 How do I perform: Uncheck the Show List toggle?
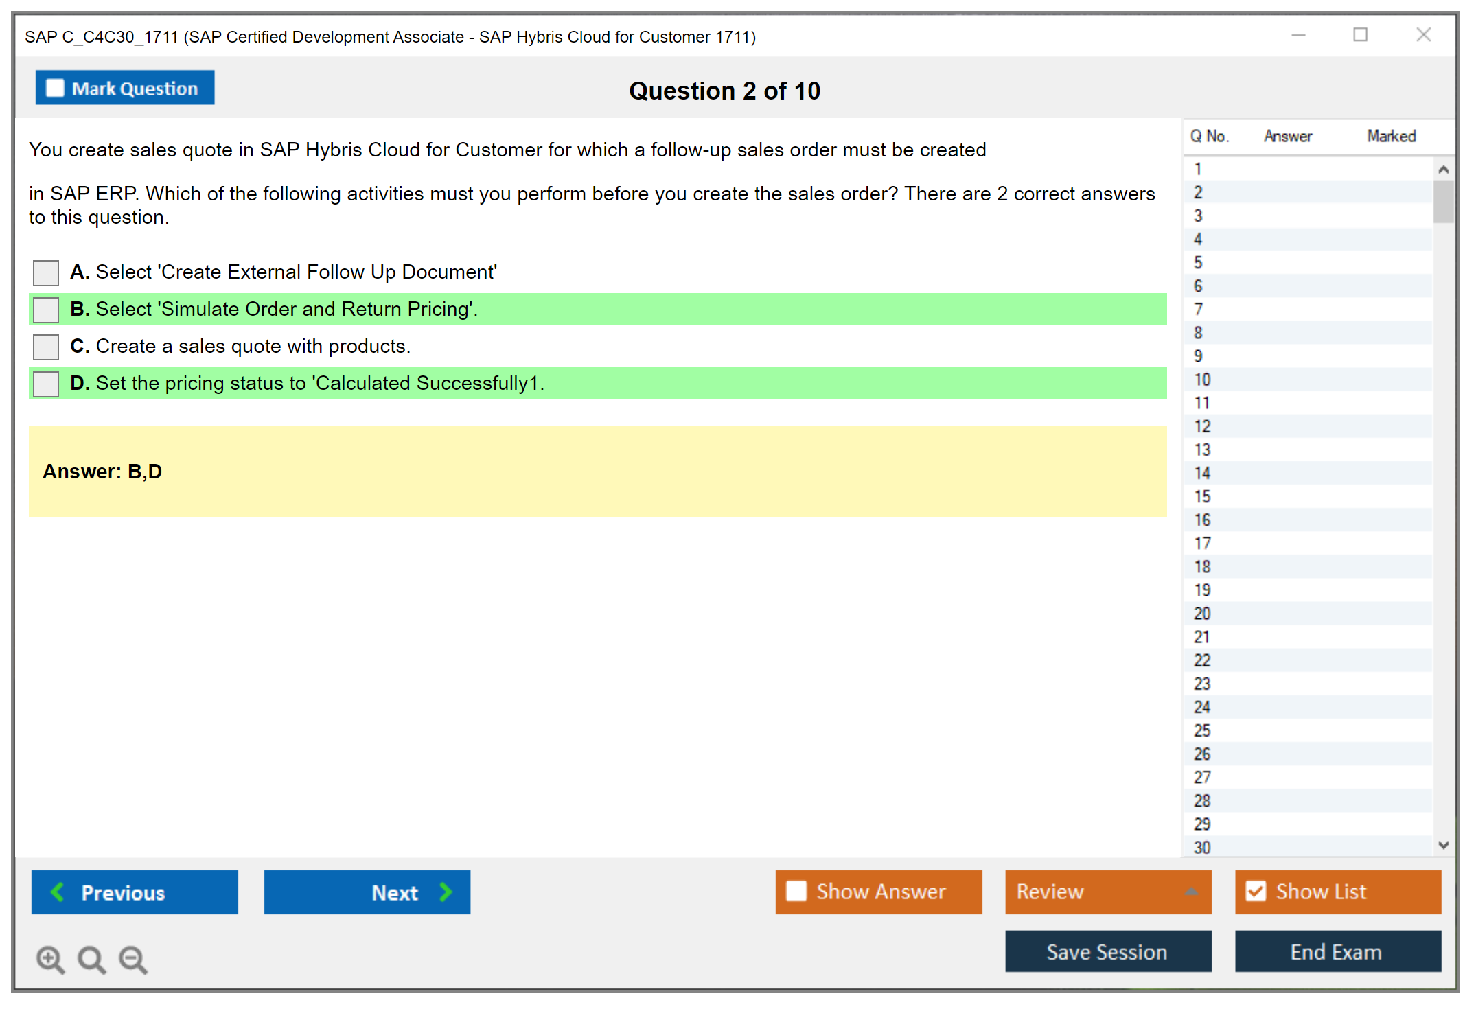pos(1256,892)
